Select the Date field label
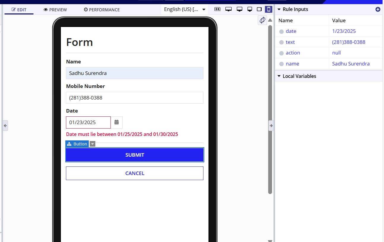Image resolution: width=384 pixels, height=242 pixels. pyautogui.click(x=72, y=111)
